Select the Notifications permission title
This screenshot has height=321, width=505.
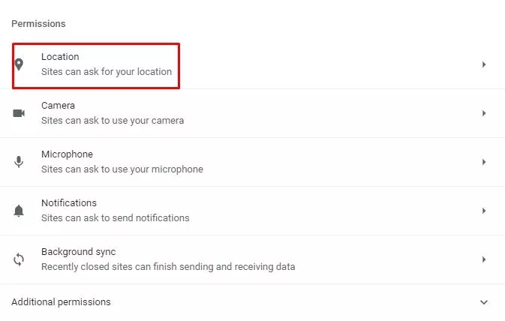coord(69,203)
